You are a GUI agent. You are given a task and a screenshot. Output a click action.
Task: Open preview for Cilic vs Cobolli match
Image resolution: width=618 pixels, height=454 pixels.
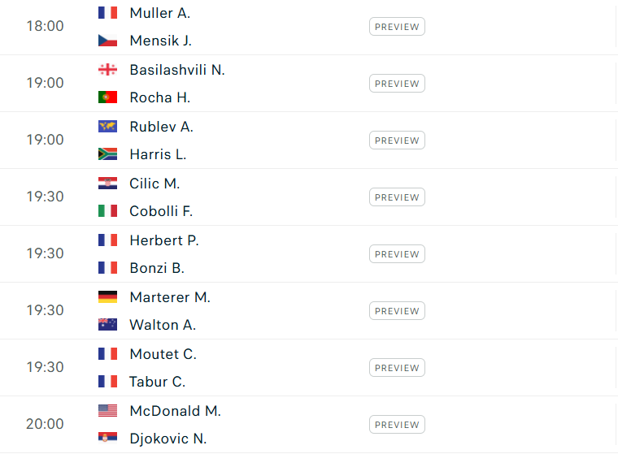tap(397, 197)
